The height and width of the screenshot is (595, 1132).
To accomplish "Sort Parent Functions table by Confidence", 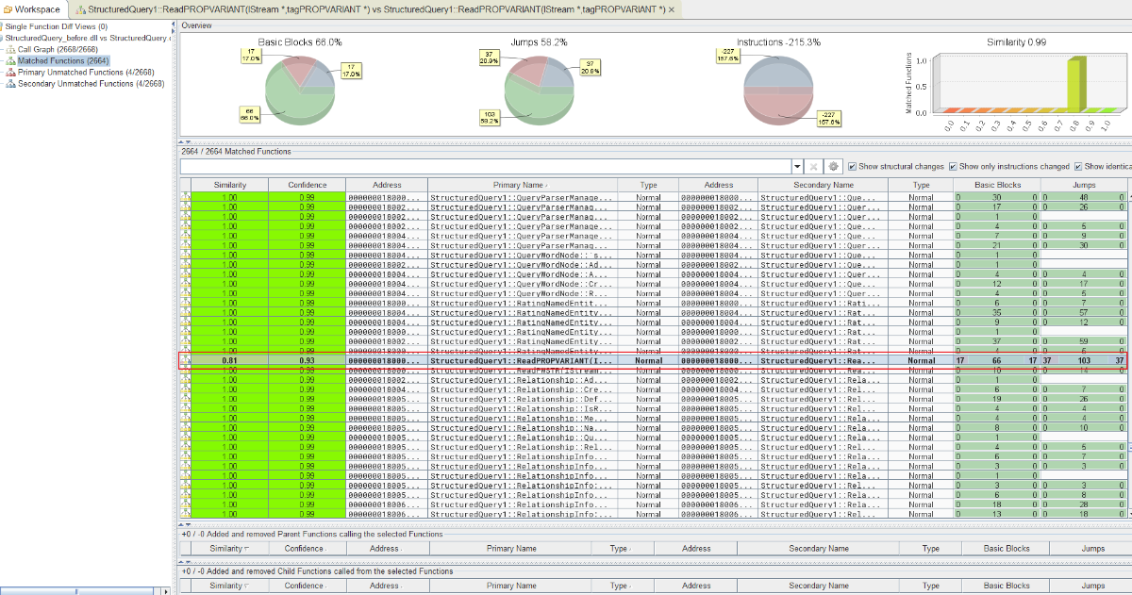I will pyautogui.click(x=307, y=548).
